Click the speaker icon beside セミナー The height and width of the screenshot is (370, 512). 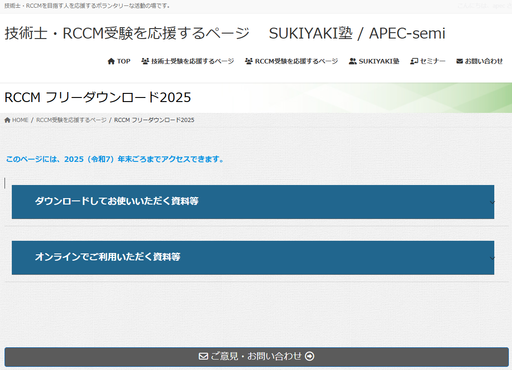[413, 61]
